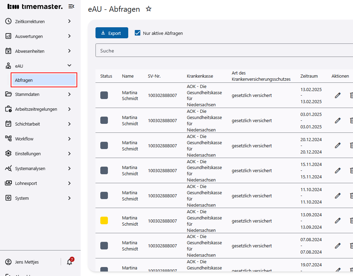
Task: Open the Workflow menu item
Action: pyautogui.click(x=24, y=139)
